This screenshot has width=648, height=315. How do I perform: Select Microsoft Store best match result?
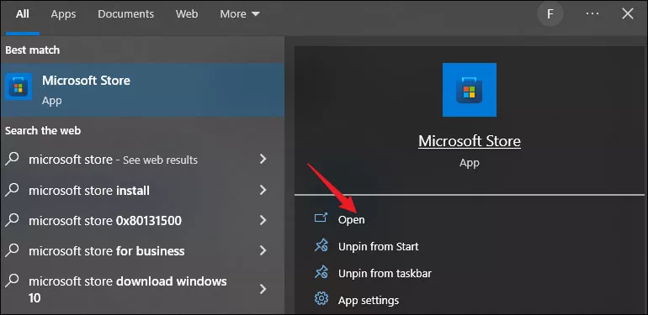(142, 90)
